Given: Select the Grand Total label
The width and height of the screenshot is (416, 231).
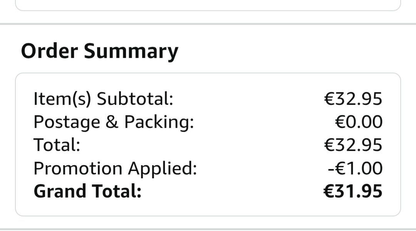Looking at the screenshot, I should [87, 191].
